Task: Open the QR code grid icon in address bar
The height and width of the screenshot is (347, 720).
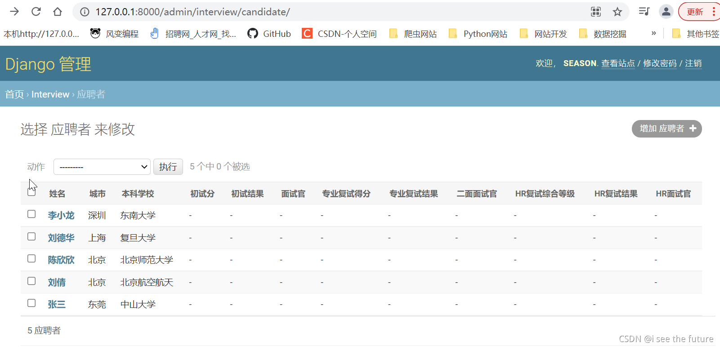Action: (596, 12)
